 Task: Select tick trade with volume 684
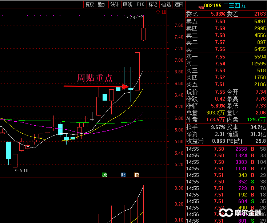pos(226,201)
